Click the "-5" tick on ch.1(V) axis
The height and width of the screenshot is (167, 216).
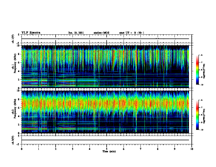point(18,43)
